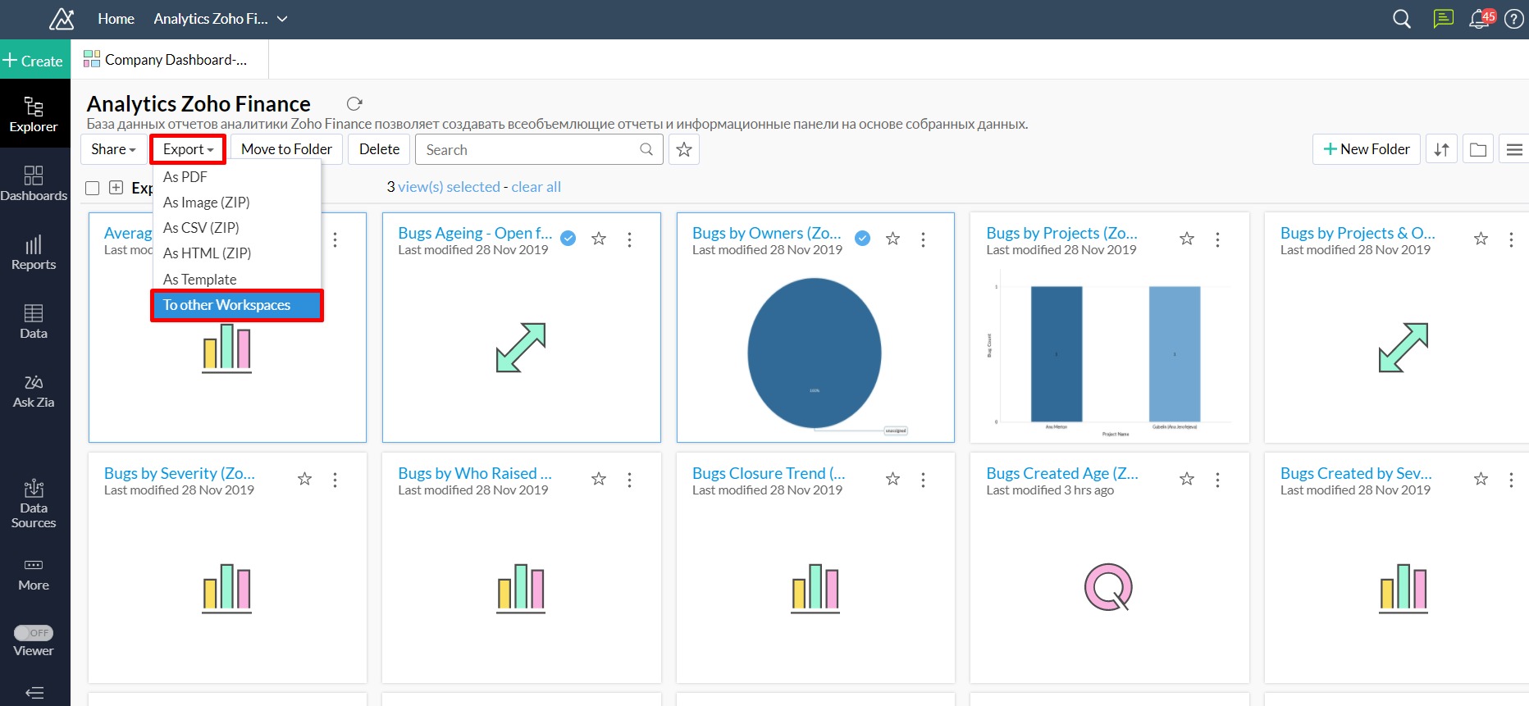Click the Search input field

coord(529,150)
